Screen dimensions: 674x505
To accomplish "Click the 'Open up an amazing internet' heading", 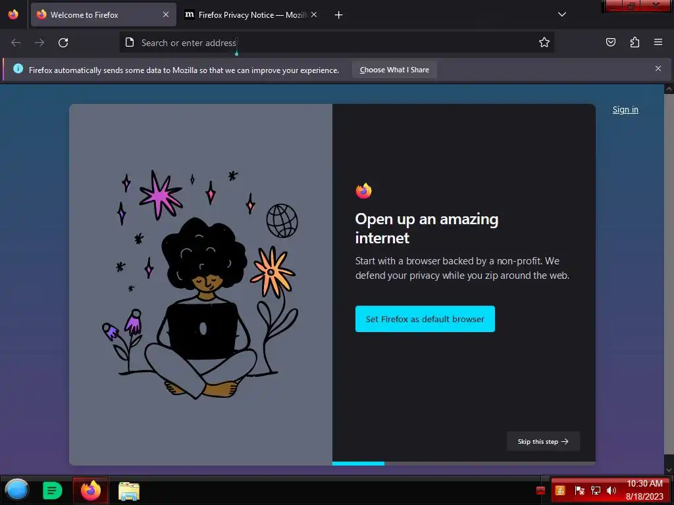I will tap(427, 228).
